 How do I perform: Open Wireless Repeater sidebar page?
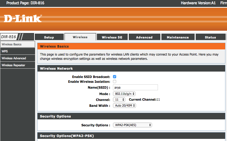[x=17, y=65]
